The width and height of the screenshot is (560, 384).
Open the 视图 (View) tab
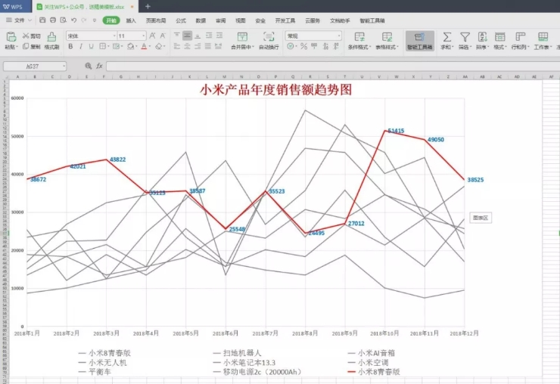coord(241,20)
